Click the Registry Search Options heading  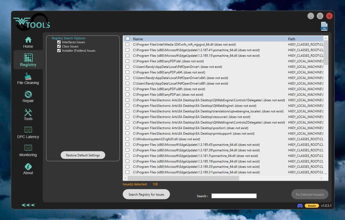coord(68,38)
